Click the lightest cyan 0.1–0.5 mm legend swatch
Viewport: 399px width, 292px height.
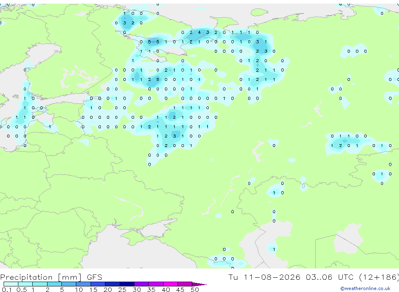11,284
